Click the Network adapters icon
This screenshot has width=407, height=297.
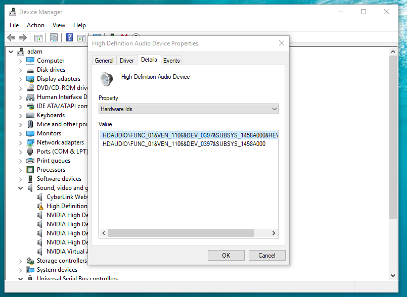tap(30, 142)
